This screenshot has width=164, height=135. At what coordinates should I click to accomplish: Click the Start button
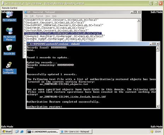tap(7, 131)
